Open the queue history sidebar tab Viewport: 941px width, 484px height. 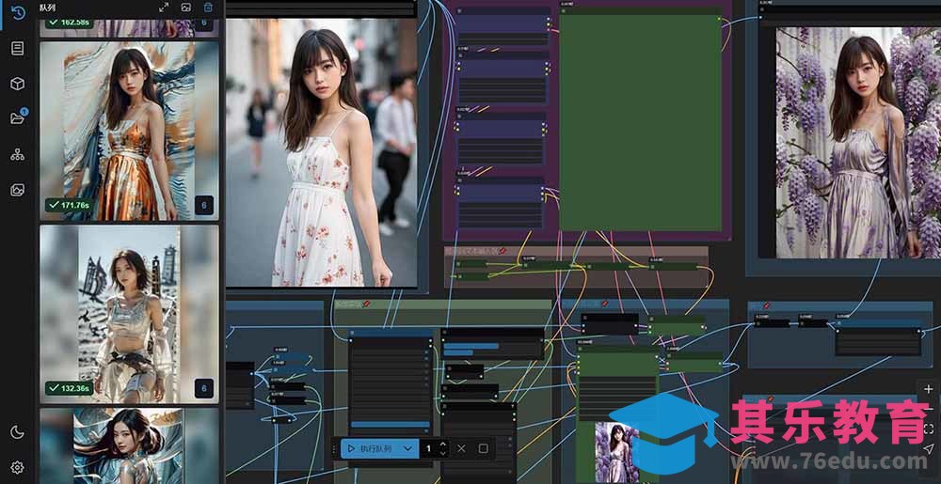[x=17, y=13]
